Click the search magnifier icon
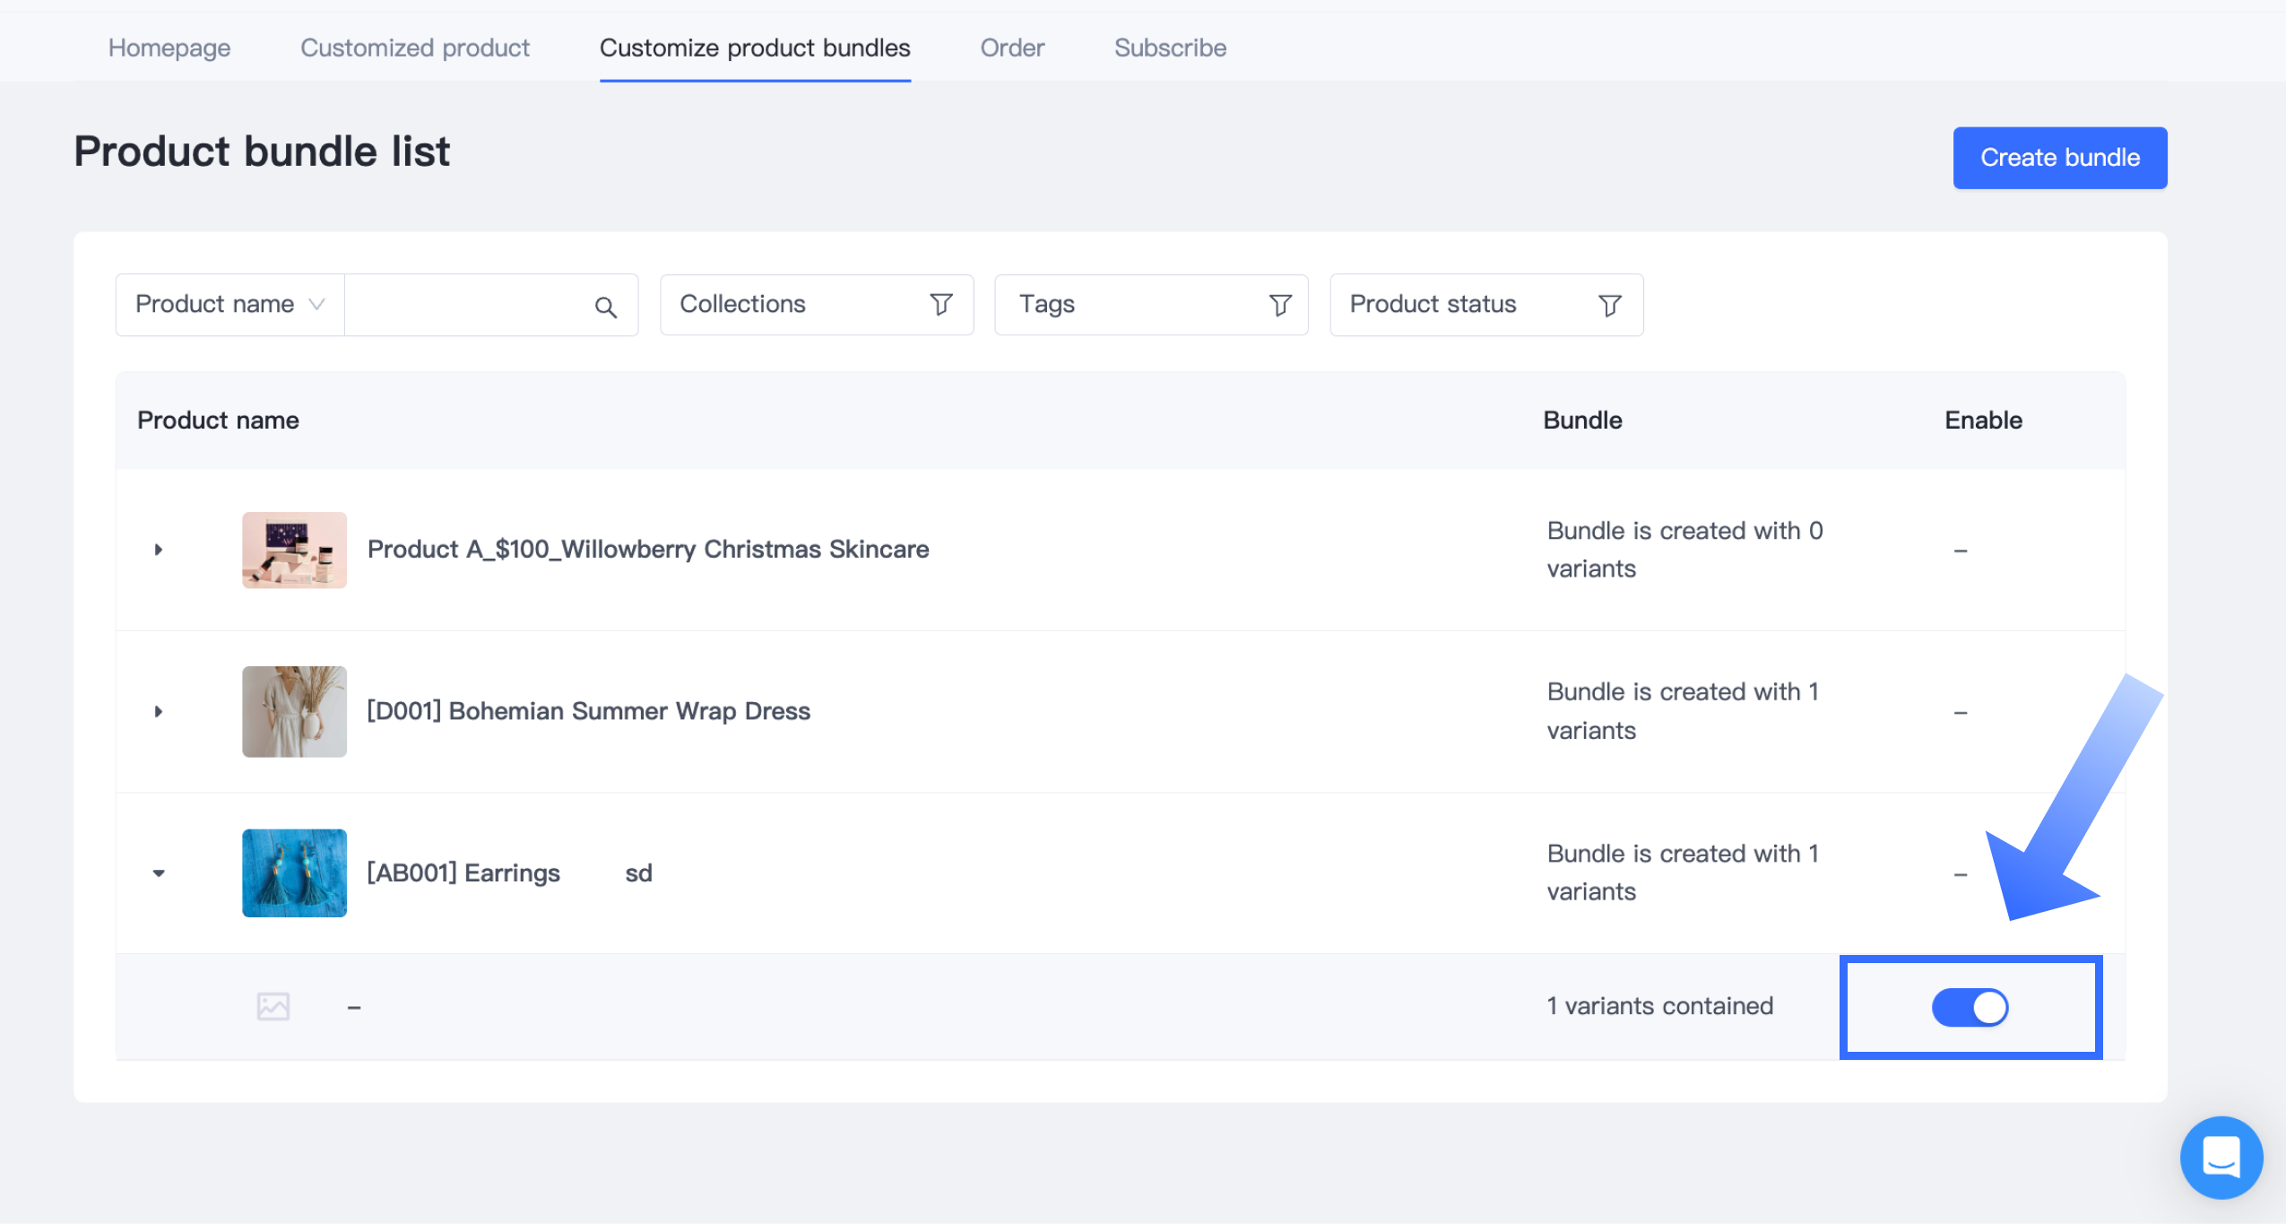This screenshot has width=2286, height=1224. pyautogui.click(x=606, y=308)
